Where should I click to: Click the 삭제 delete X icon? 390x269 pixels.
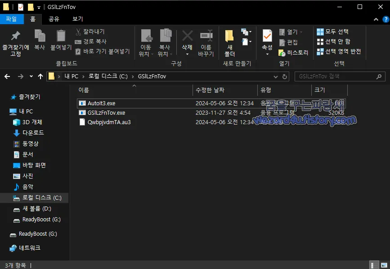[x=187, y=36]
